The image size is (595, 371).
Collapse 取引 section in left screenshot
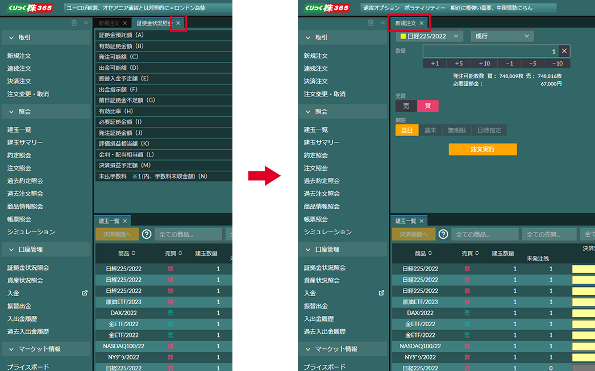click(x=46, y=37)
